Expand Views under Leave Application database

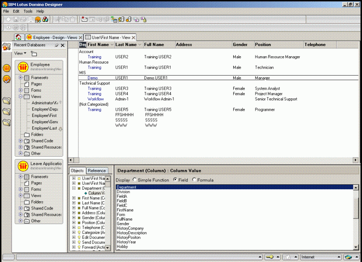point(21,195)
